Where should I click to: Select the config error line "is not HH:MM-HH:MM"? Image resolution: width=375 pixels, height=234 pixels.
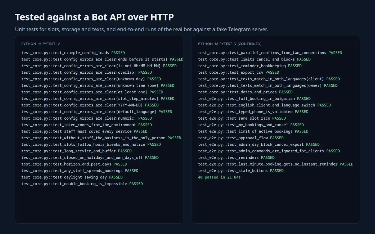[99, 66]
